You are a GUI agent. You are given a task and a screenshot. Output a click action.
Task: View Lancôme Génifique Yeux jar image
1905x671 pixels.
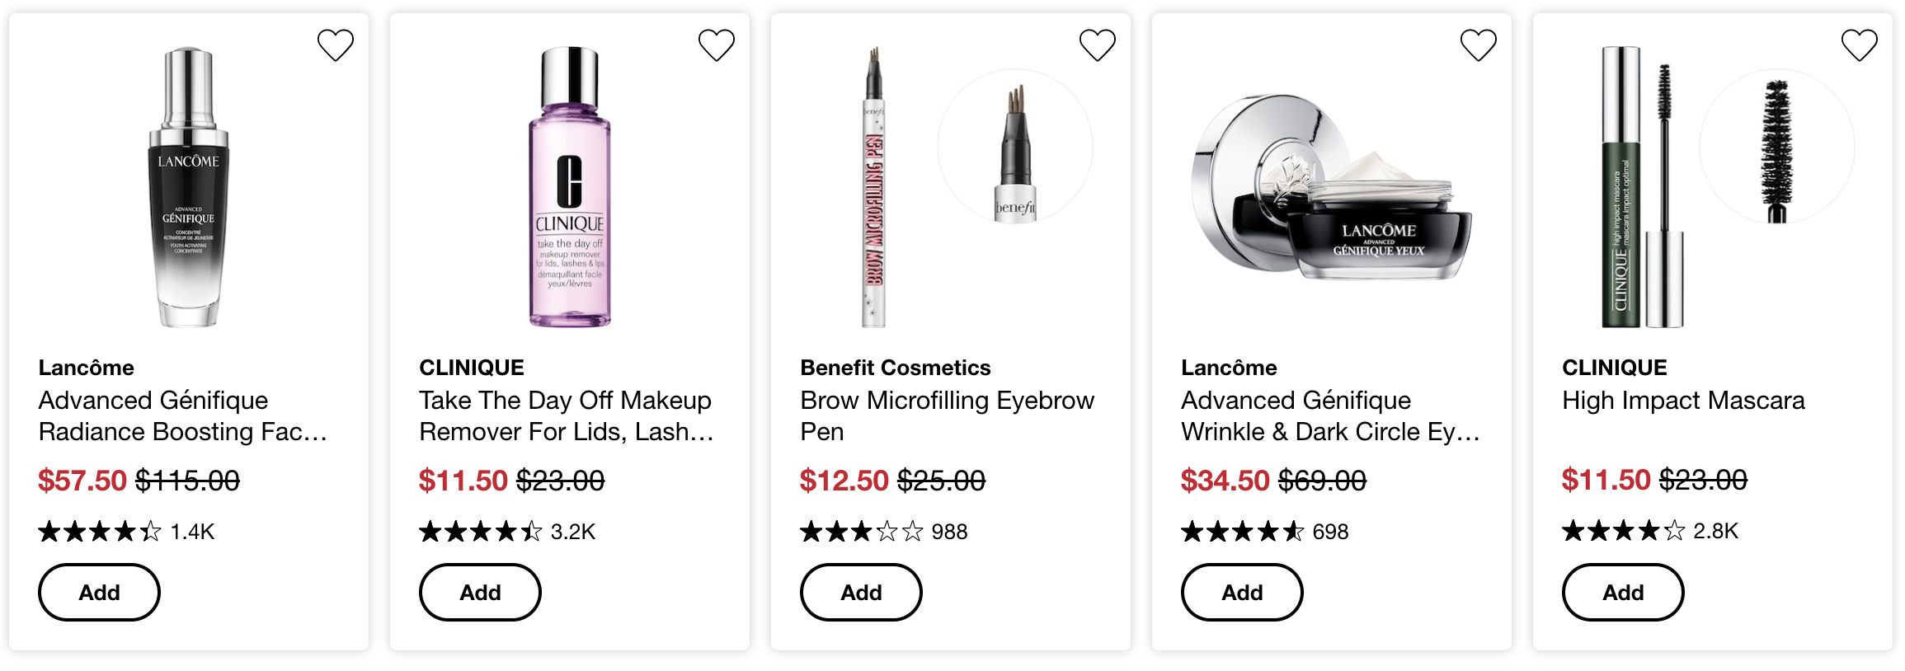(x=1331, y=187)
